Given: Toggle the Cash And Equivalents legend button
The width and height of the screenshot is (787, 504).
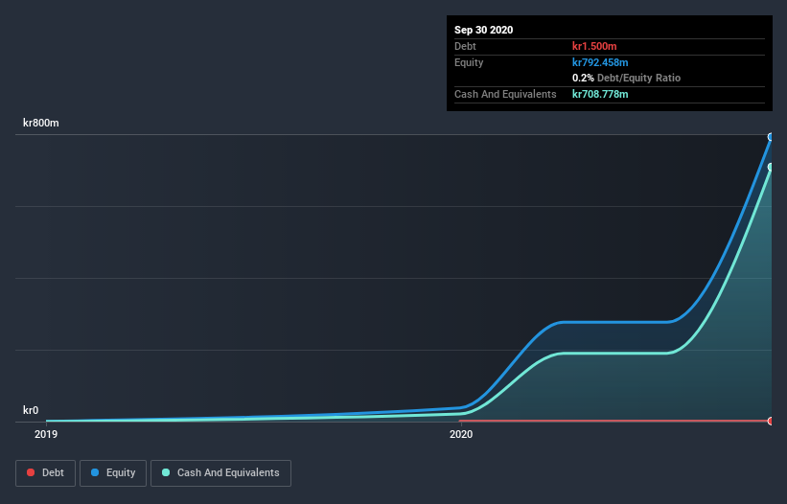Looking at the screenshot, I should [220, 473].
